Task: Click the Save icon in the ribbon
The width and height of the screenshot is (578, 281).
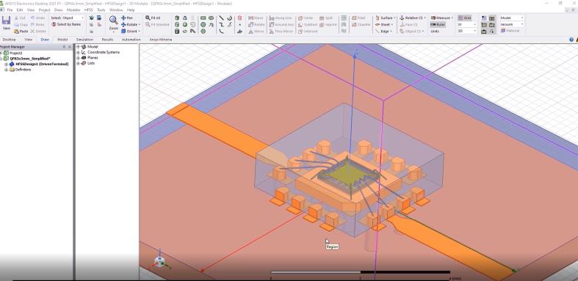Action: coord(7,23)
